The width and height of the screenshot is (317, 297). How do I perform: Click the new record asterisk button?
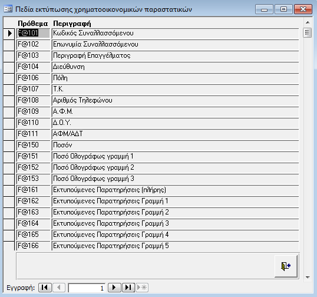click(142, 288)
